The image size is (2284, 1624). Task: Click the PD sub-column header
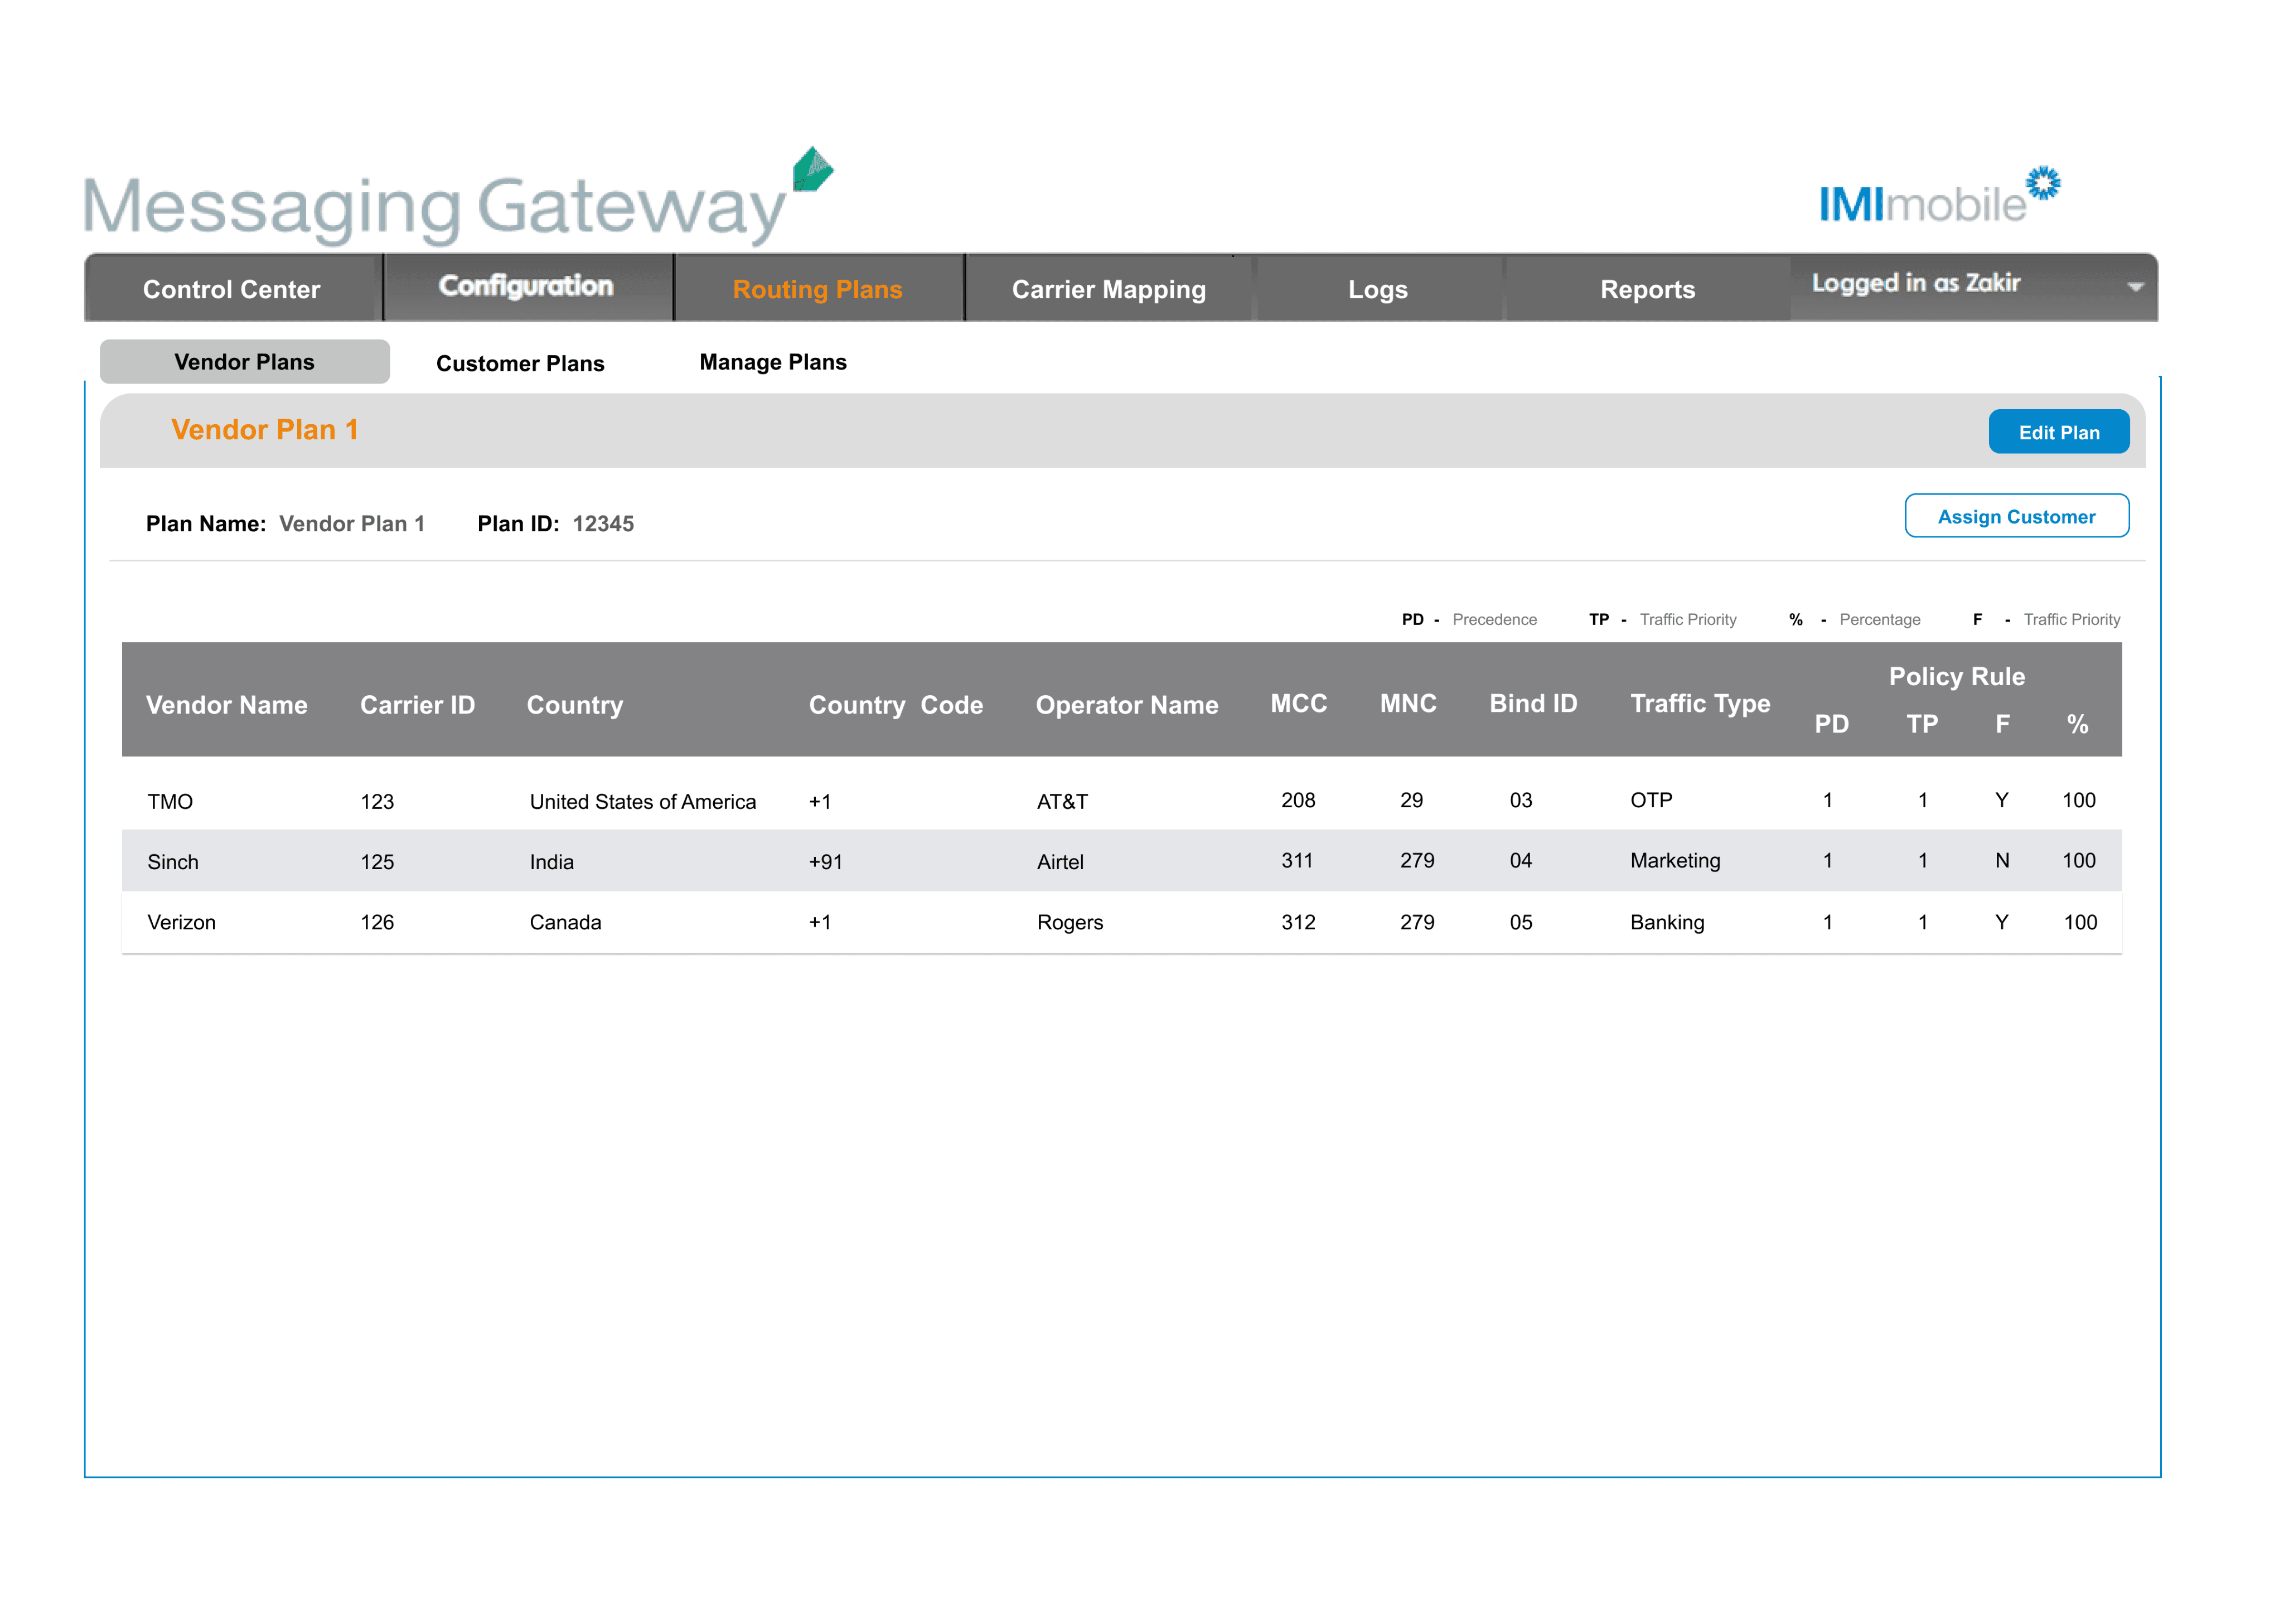(1831, 724)
